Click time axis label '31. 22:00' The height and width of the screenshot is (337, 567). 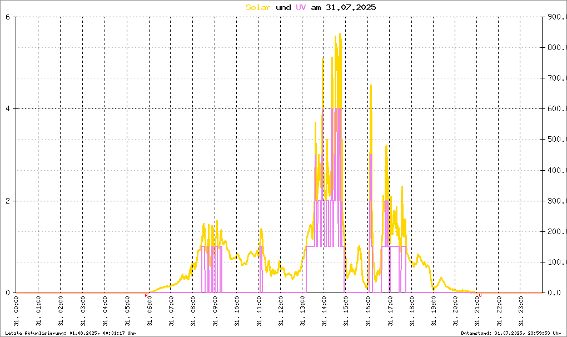coord(499,311)
